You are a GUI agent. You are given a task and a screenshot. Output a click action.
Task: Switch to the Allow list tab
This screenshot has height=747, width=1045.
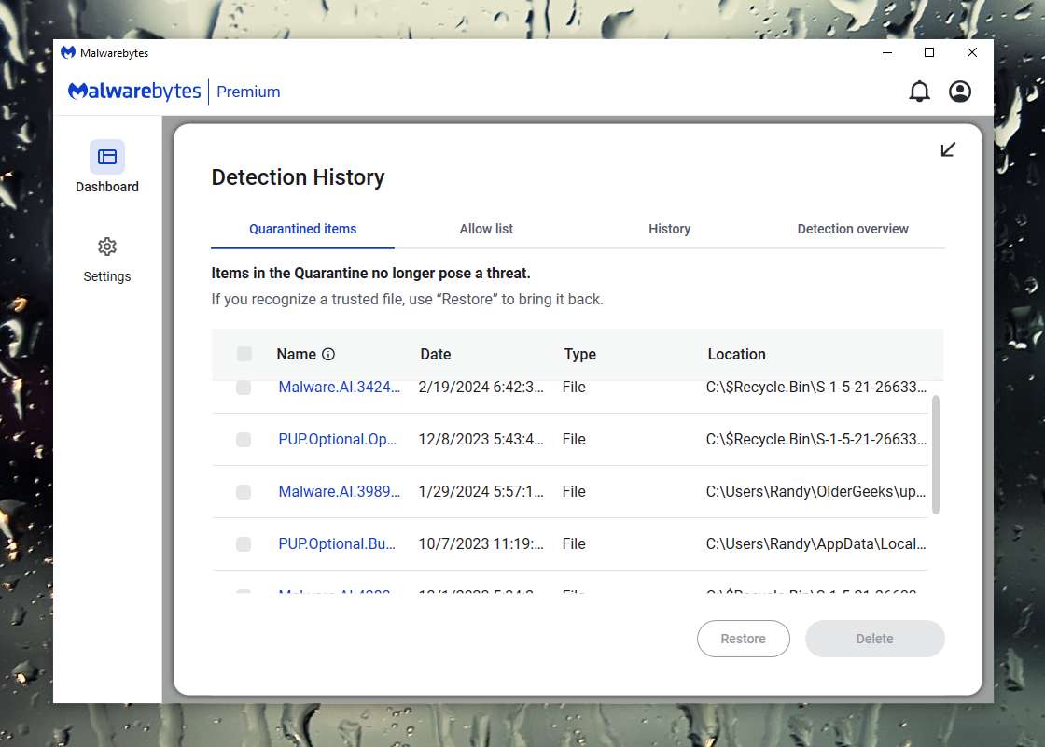coord(486,229)
